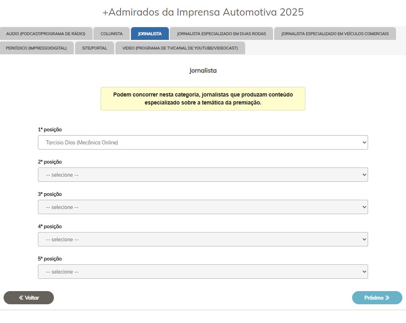406x323 pixels.
Task: Switch to Periódico (Impresso/Digital) tab
Action: [x=36, y=48]
